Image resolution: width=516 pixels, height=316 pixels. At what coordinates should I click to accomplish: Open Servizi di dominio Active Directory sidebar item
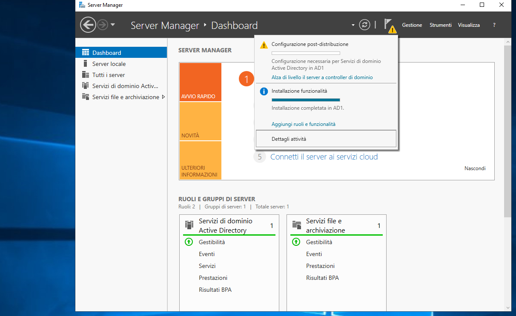click(121, 86)
